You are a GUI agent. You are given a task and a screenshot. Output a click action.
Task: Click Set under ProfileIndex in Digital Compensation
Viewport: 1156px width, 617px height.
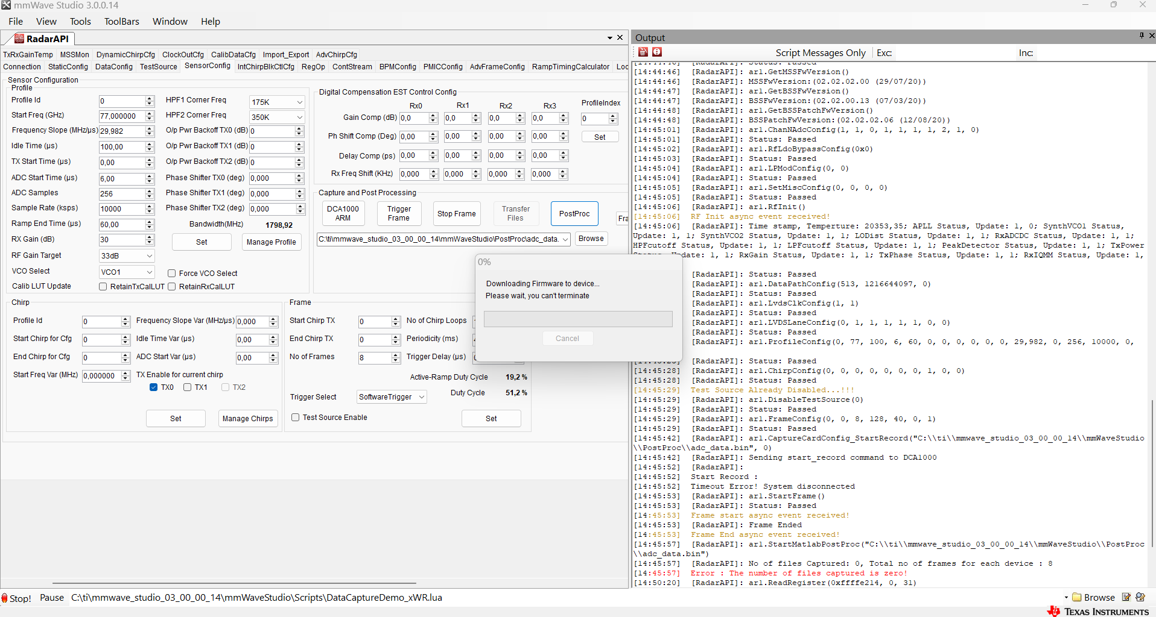click(x=600, y=137)
